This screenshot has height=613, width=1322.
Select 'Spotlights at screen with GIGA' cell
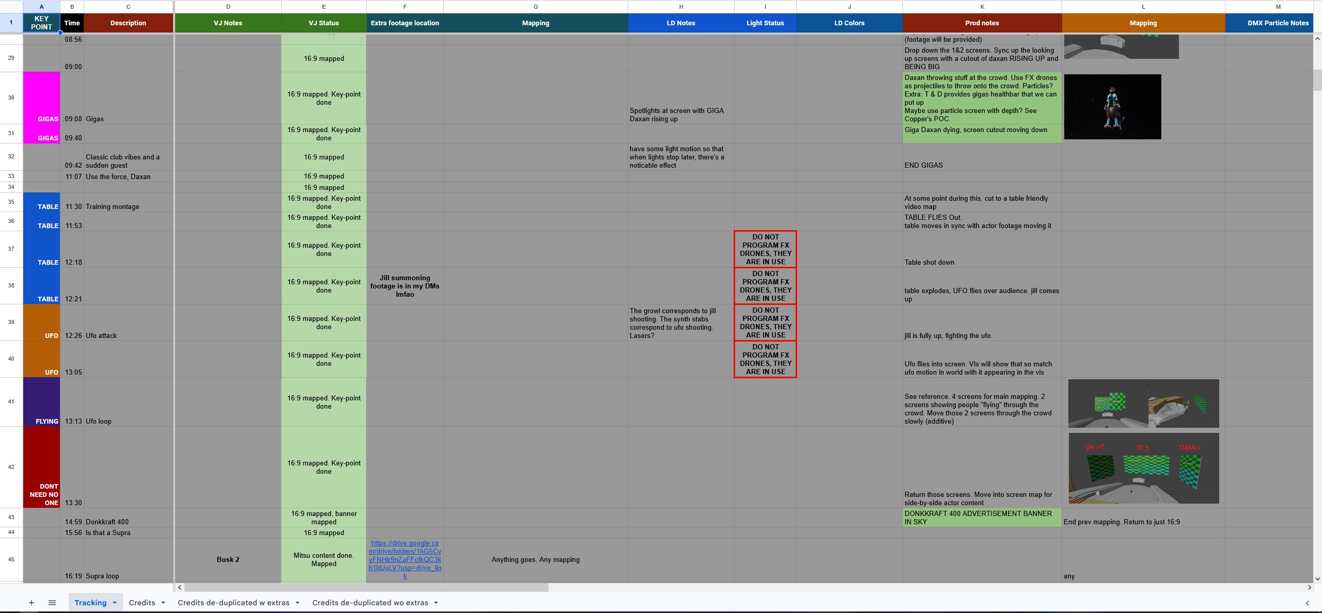[x=681, y=98]
